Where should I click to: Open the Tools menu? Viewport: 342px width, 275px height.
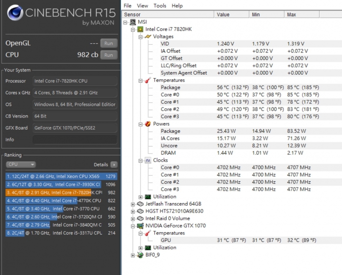click(x=160, y=6)
